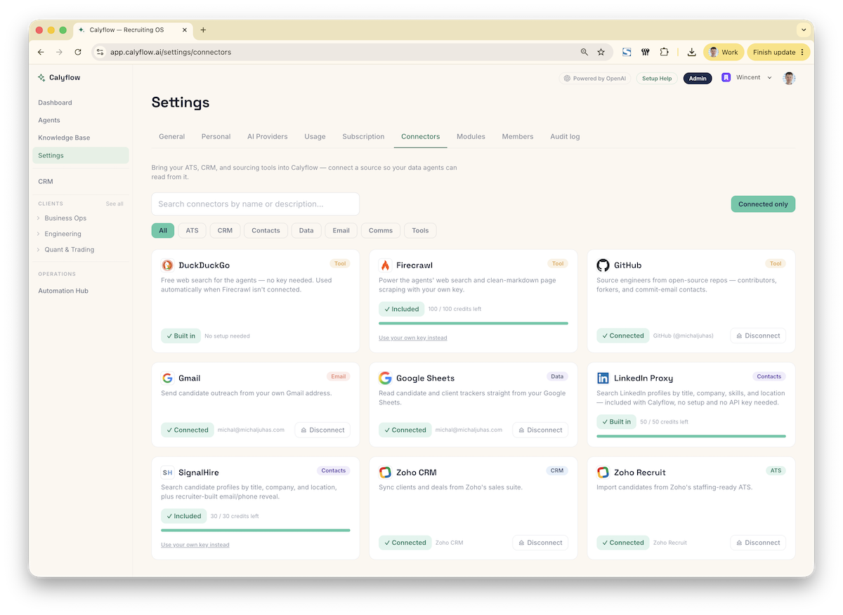This screenshot has width=843, height=615.
Task: Click the browser forward arrow
Action: [x=59, y=52]
